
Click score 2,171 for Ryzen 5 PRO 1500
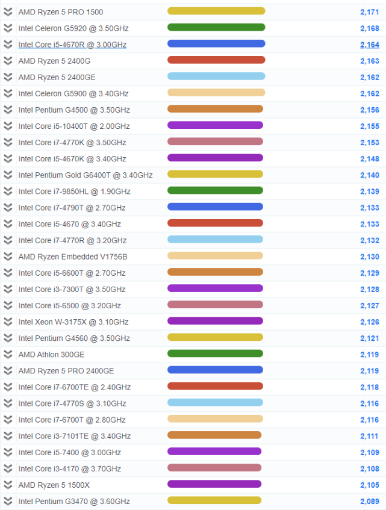pos(369,12)
